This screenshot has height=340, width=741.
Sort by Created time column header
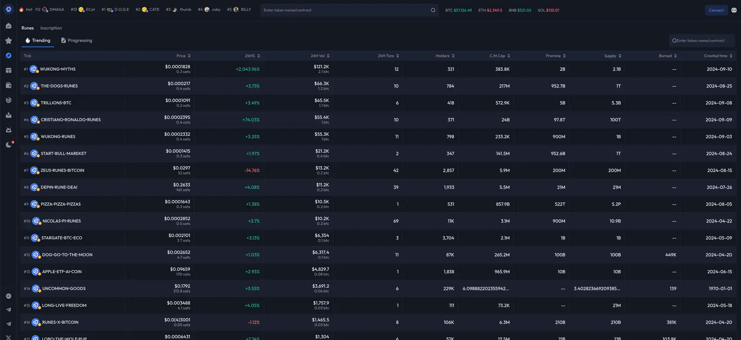click(x=718, y=56)
